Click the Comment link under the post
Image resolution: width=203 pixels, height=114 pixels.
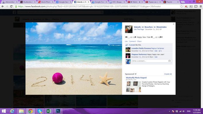coord(132,41)
